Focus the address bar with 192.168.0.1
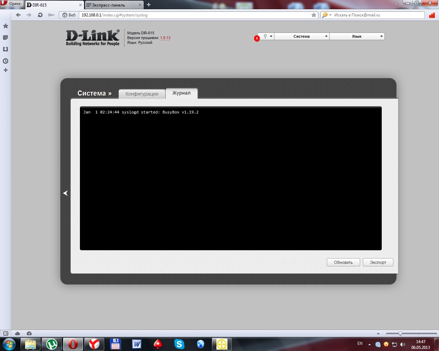Screen dimensions: 439x351 [195, 15]
